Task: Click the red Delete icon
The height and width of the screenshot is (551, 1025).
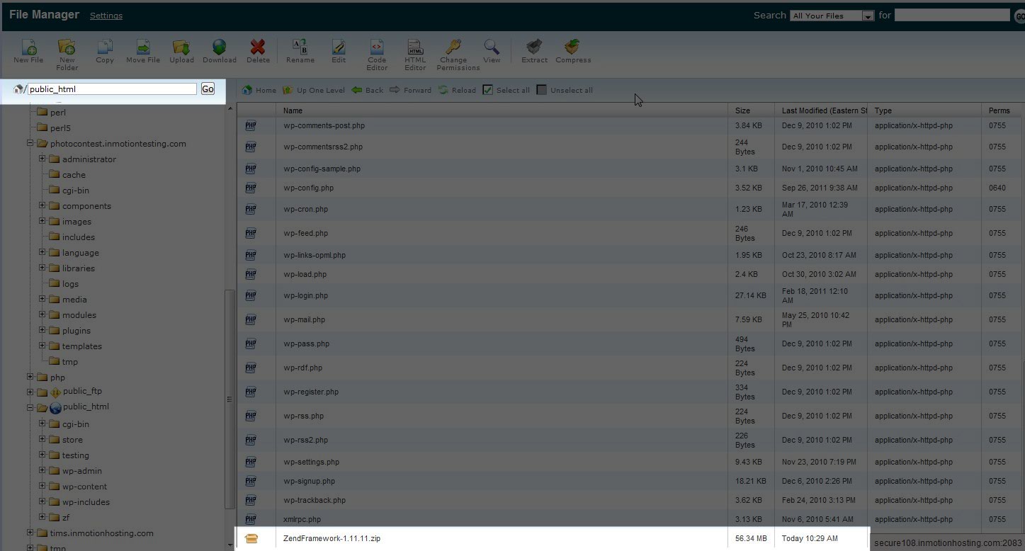Action: (258, 51)
